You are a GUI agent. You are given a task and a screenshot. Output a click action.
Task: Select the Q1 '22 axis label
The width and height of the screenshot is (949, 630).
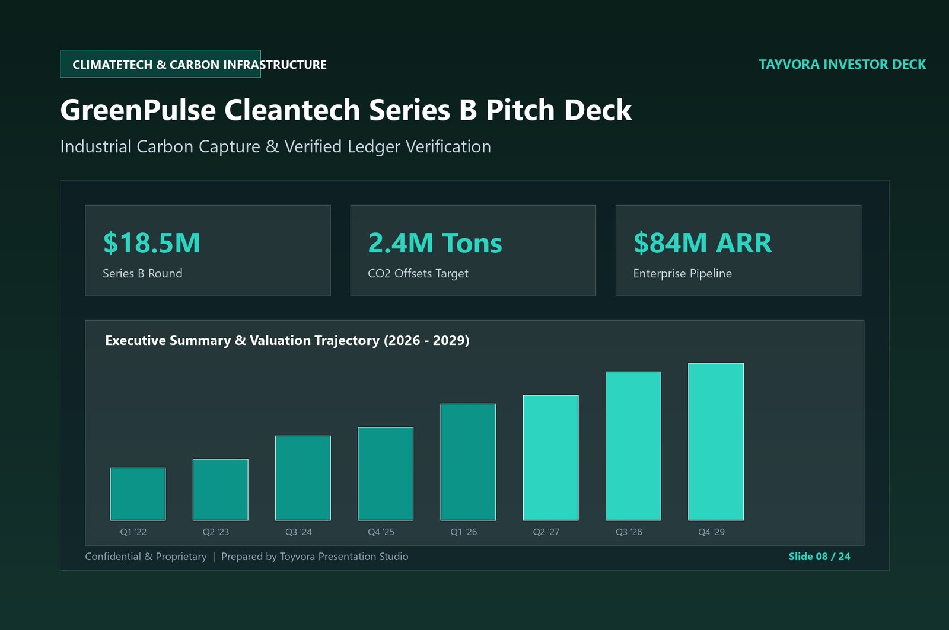[x=133, y=532]
